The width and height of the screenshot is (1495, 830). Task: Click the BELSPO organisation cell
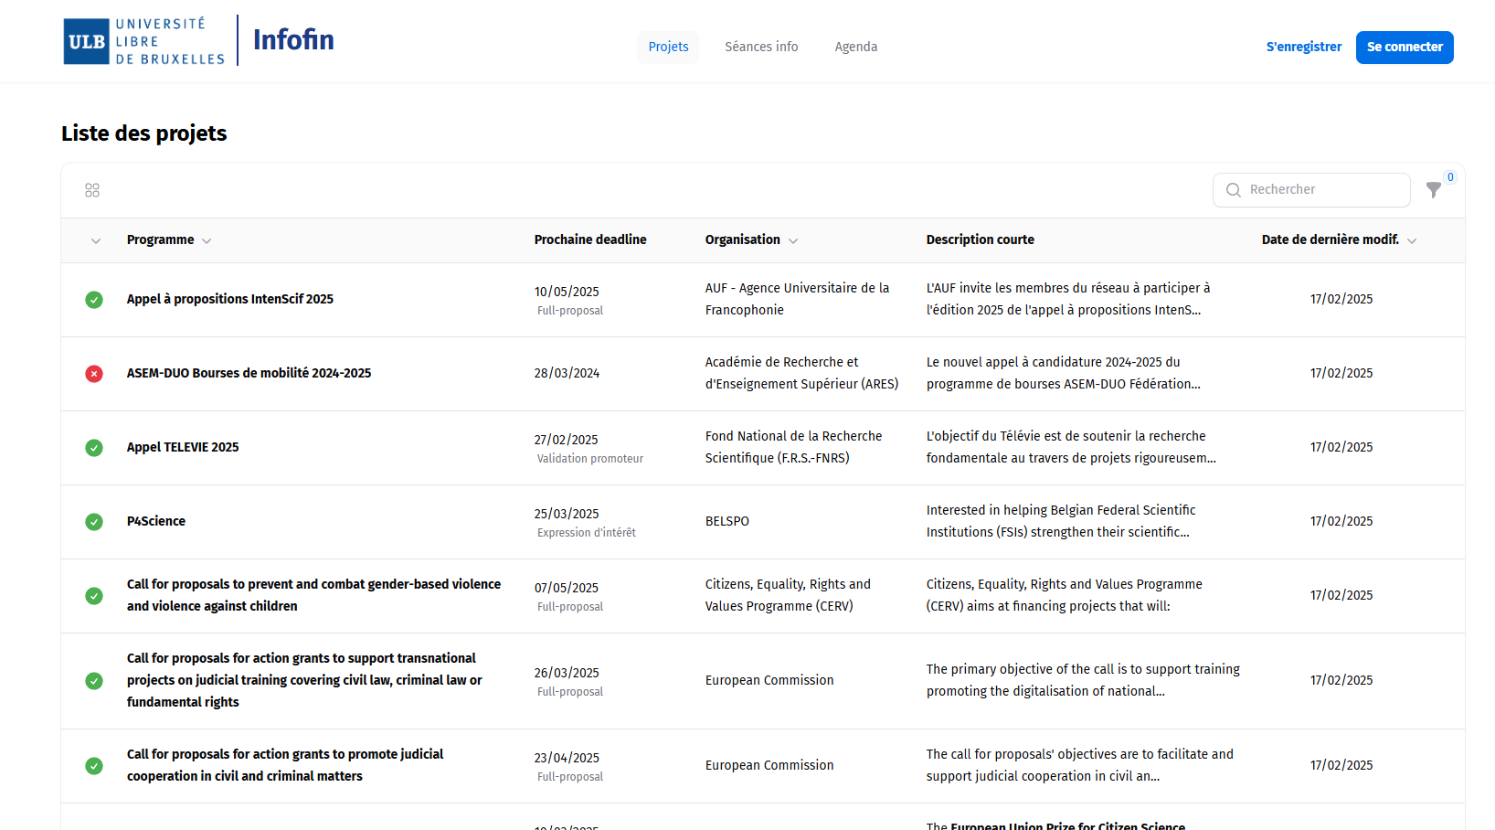coord(727,521)
